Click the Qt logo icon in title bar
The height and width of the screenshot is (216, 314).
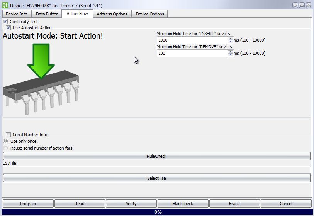(5, 5)
